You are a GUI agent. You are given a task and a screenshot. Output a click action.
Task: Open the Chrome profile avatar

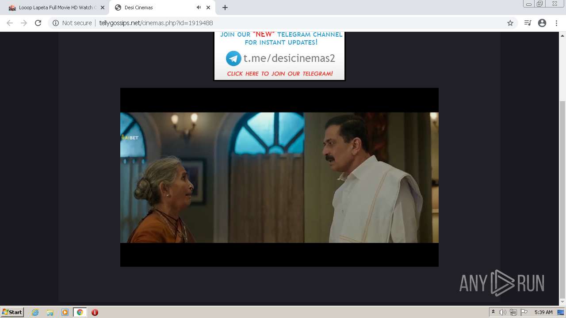click(x=542, y=23)
